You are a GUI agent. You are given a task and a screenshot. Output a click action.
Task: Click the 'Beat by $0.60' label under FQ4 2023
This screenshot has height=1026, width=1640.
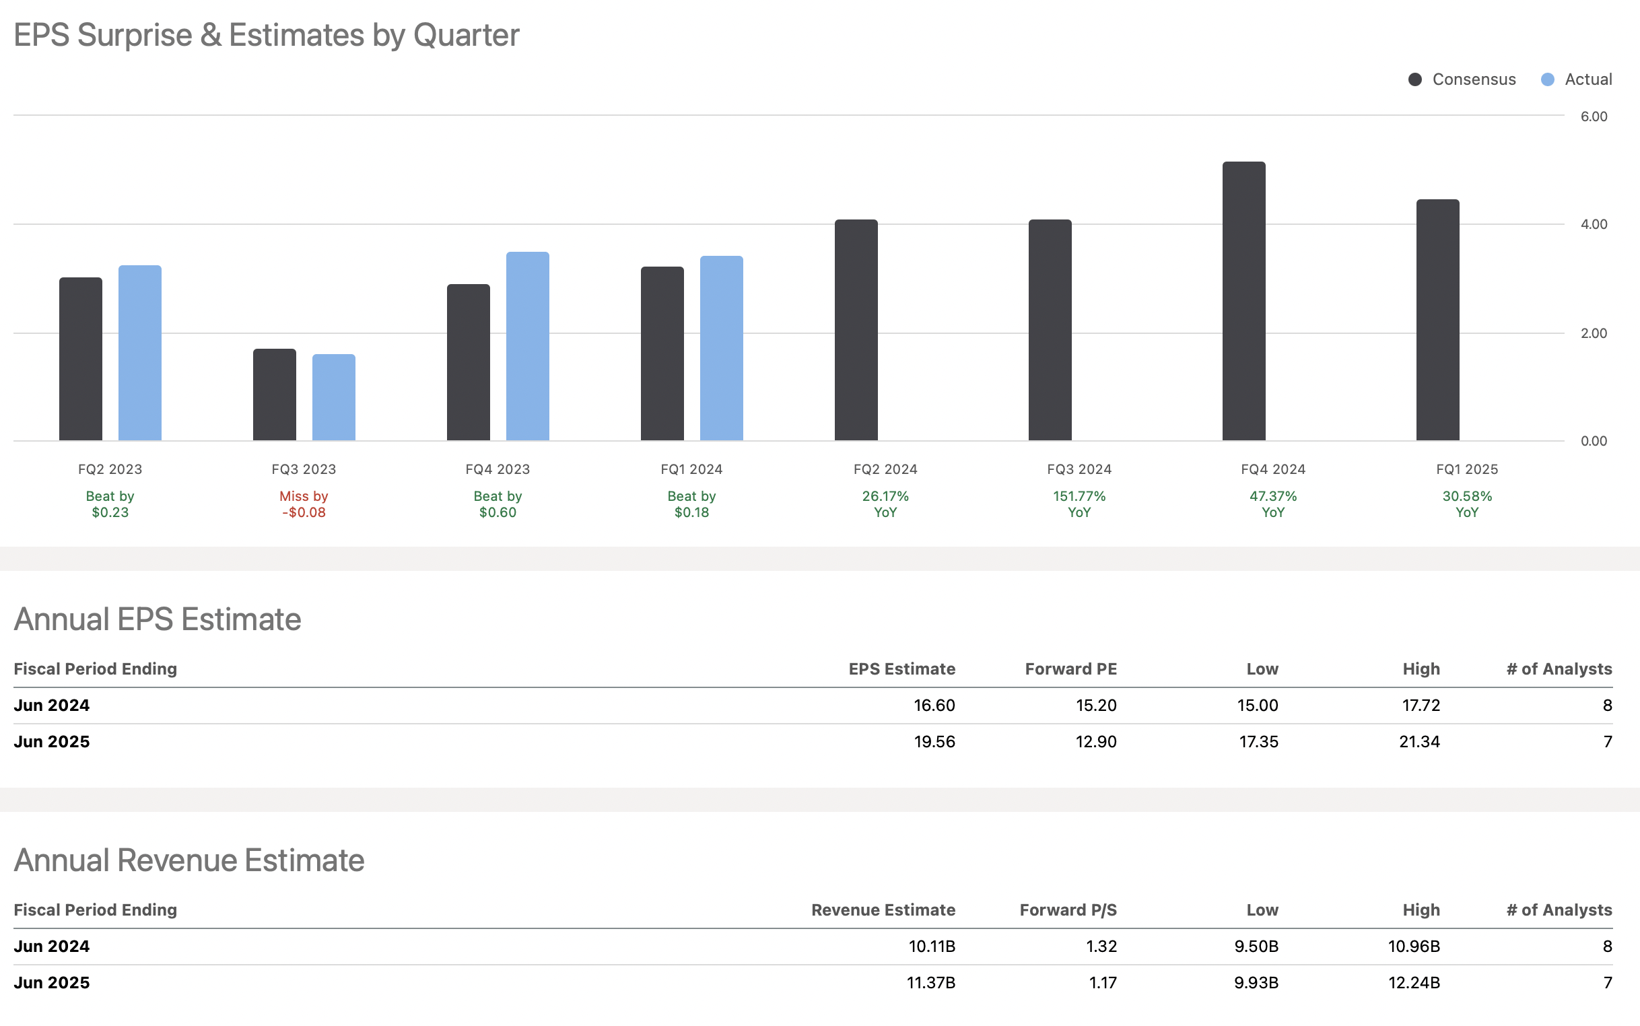498,504
